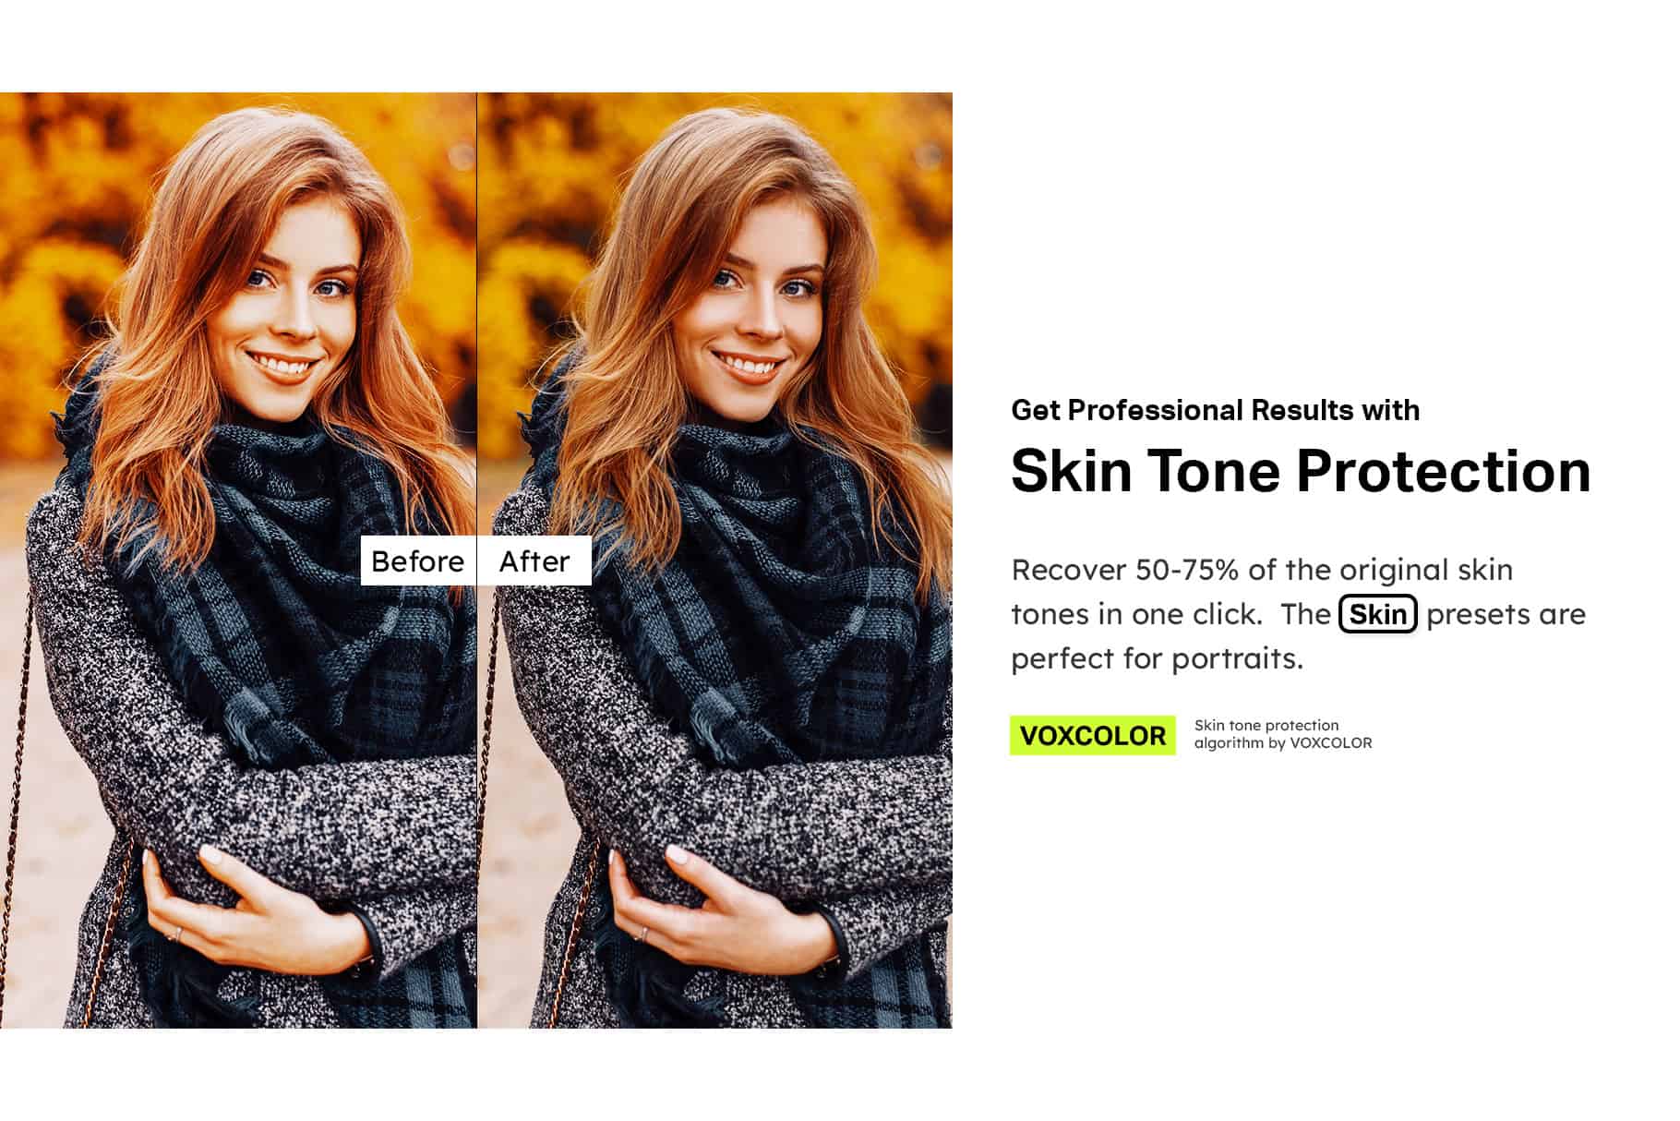The height and width of the screenshot is (1121, 1680).
Task: Click the Skin Tone Protection heading
Action: coord(1301,470)
